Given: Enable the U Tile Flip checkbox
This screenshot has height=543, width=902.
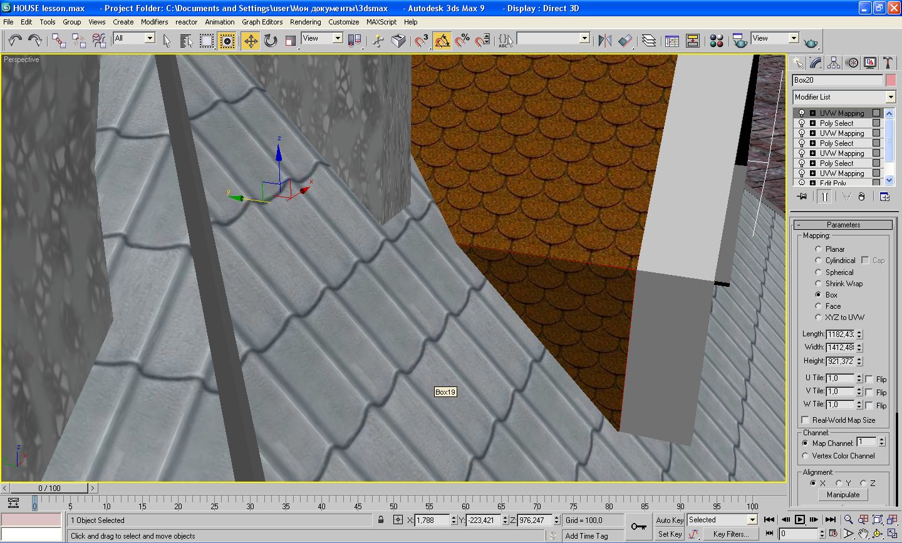Looking at the screenshot, I should point(869,379).
